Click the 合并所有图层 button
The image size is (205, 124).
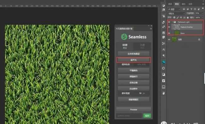coord(133,54)
